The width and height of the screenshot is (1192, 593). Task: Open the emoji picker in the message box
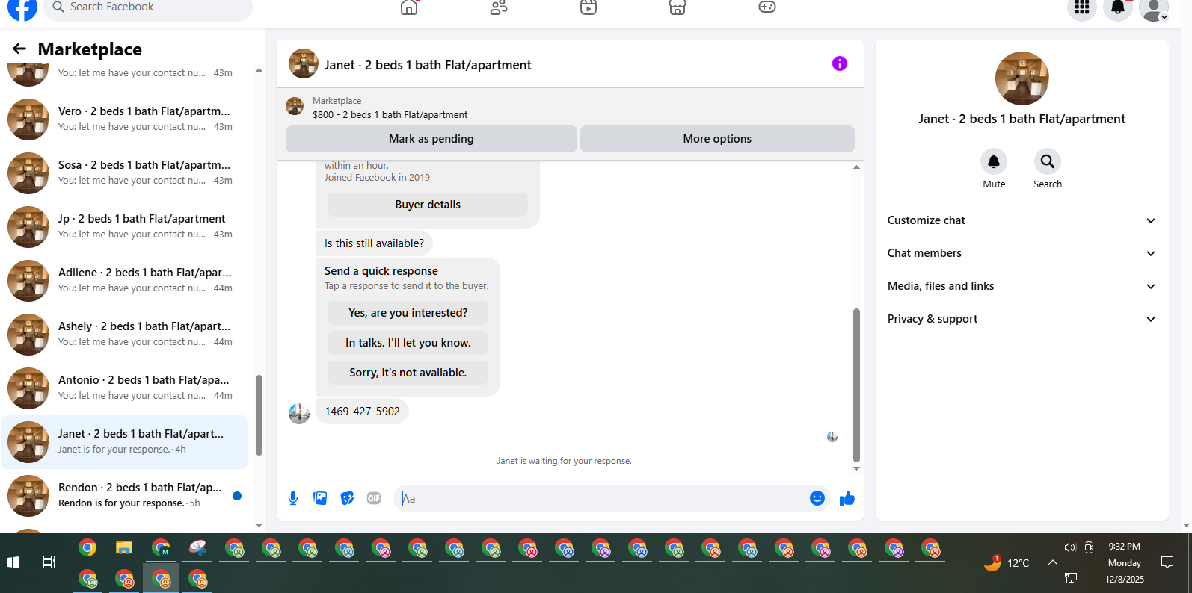(817, 498)
